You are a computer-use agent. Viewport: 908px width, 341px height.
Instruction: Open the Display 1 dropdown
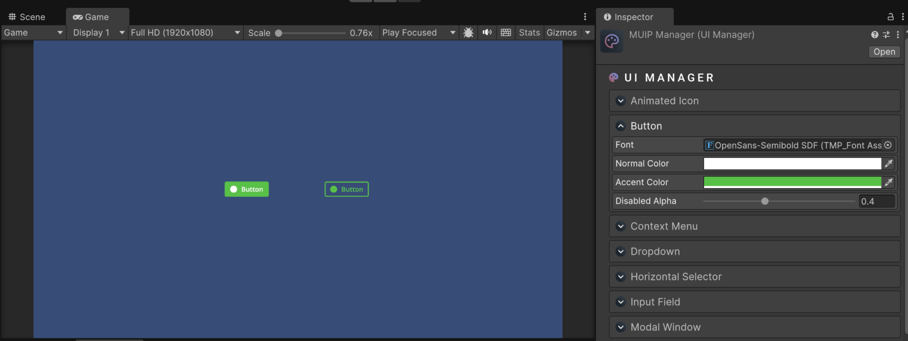click(x=98, y=33)
